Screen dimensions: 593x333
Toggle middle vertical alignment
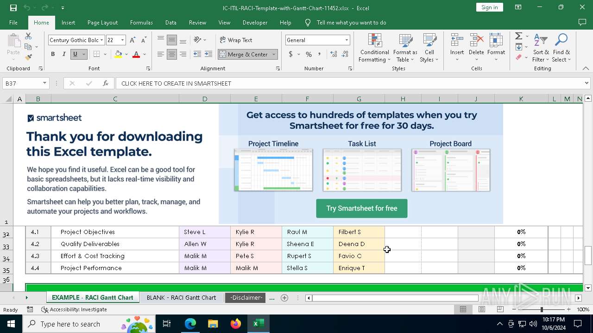click(x=171, y=40)
